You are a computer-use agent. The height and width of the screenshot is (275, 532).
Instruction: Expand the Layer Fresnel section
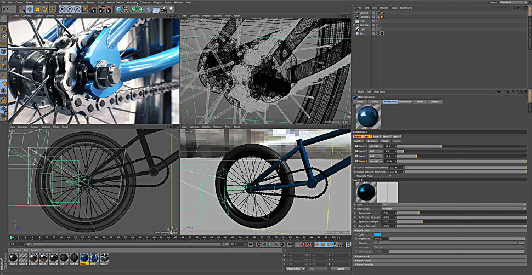pyautogui.click(x=365, y=260)
